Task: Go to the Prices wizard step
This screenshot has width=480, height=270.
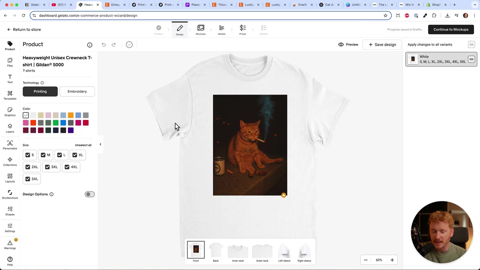Action: coord(243,30)
